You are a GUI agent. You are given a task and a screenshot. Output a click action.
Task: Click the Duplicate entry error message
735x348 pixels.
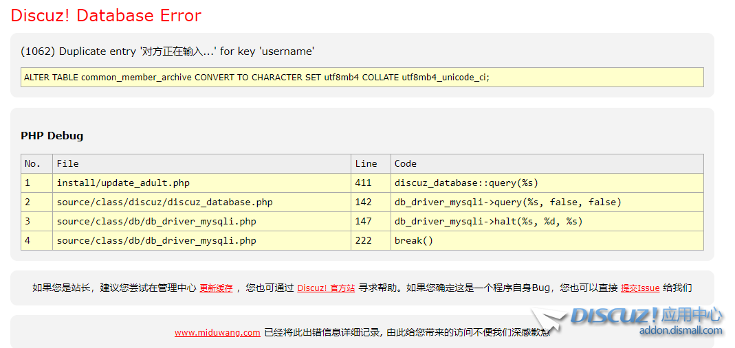pos(167,51)
